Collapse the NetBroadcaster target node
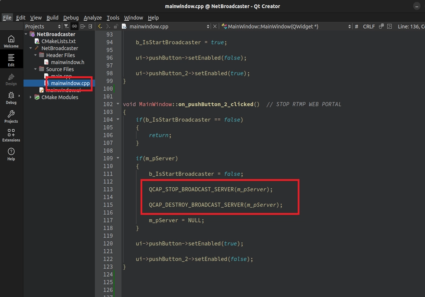Viewport: 425px width, 297px height. (31, 48)
